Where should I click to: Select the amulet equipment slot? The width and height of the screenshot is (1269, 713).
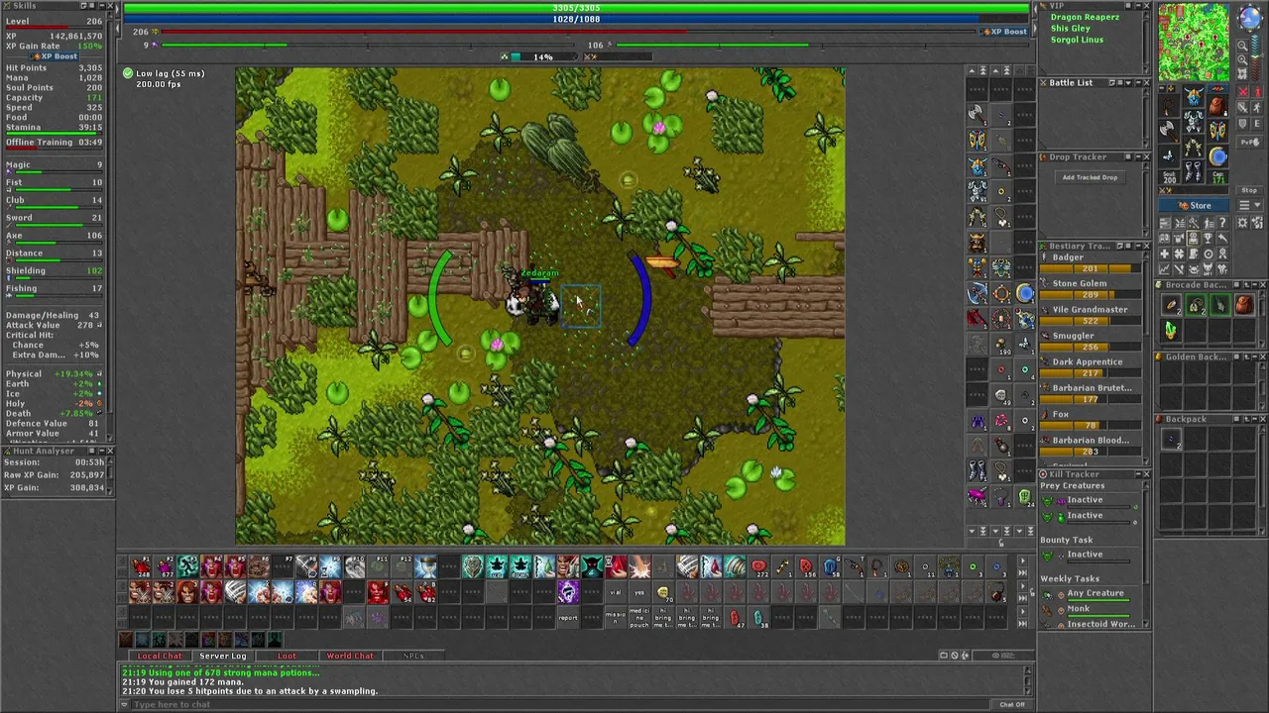click(1167, 106)
